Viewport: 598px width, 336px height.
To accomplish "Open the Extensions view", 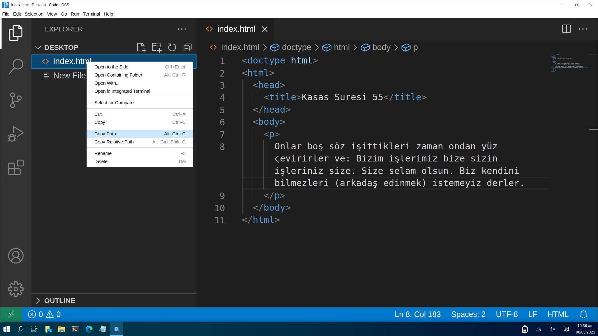I will pos(16,168).
